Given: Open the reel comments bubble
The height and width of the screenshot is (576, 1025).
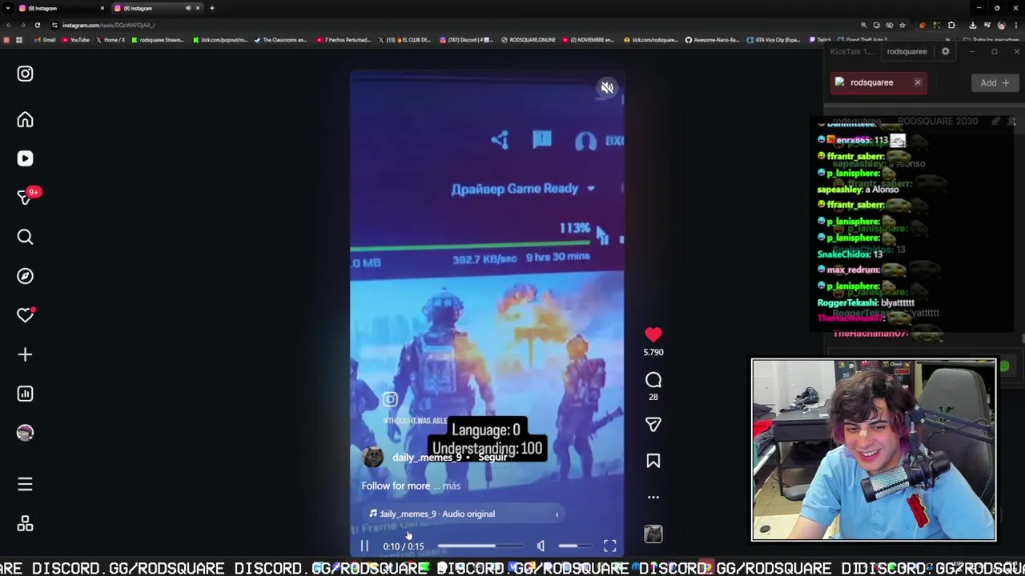Looking at the screenshot, I should [x=653, y=380].
